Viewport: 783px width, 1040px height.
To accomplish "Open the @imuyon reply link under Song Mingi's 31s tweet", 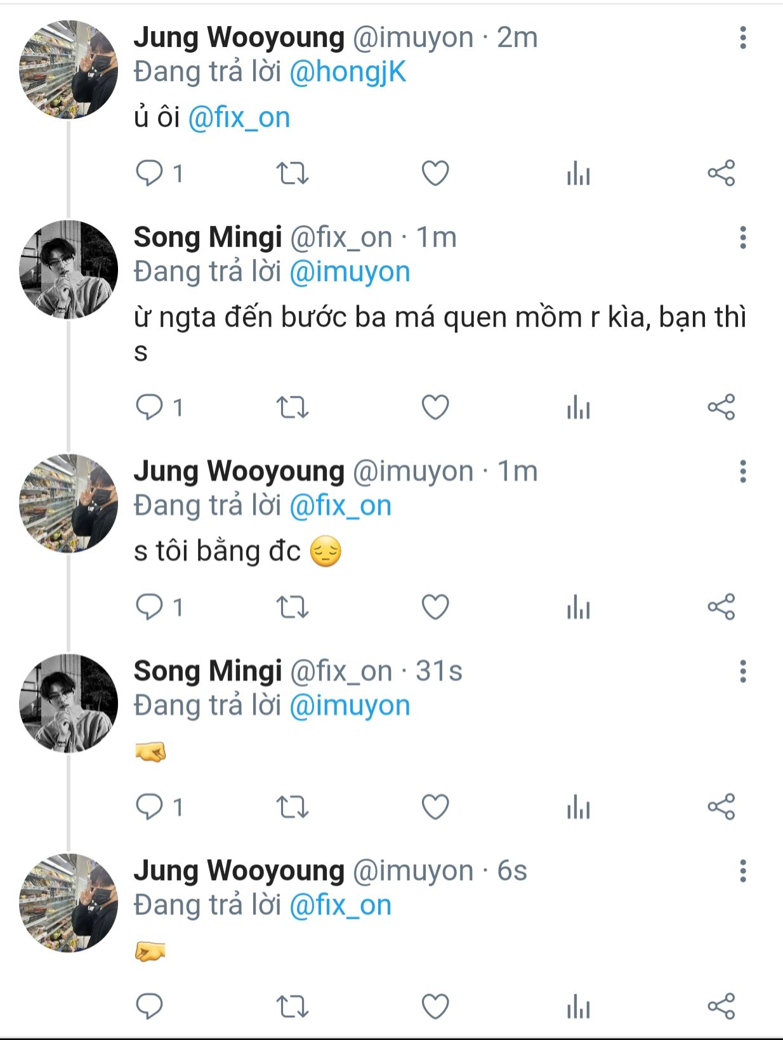I will 350,706.
